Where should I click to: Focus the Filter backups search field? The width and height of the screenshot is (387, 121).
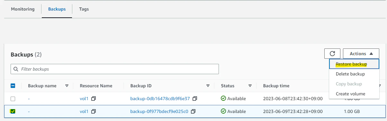click(115, 69)
